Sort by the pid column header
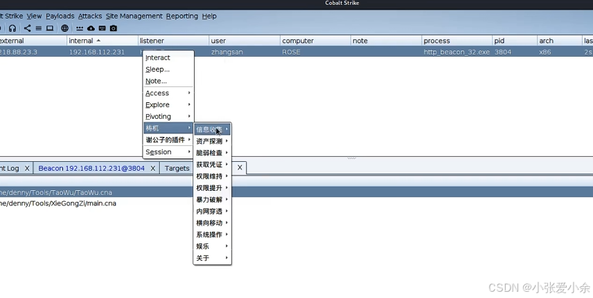 pos(515,41)
